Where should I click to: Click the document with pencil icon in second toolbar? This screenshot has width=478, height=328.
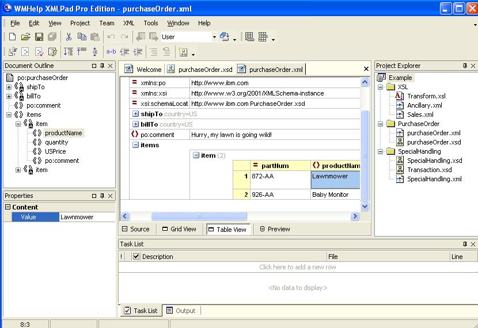click(13, 52)
